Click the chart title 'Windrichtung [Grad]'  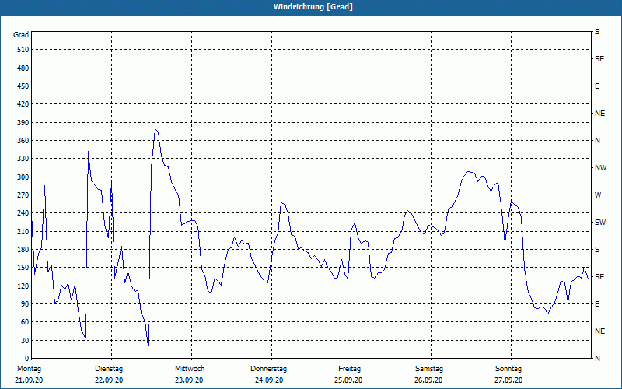pyautogui.click(x=313, y=7)
